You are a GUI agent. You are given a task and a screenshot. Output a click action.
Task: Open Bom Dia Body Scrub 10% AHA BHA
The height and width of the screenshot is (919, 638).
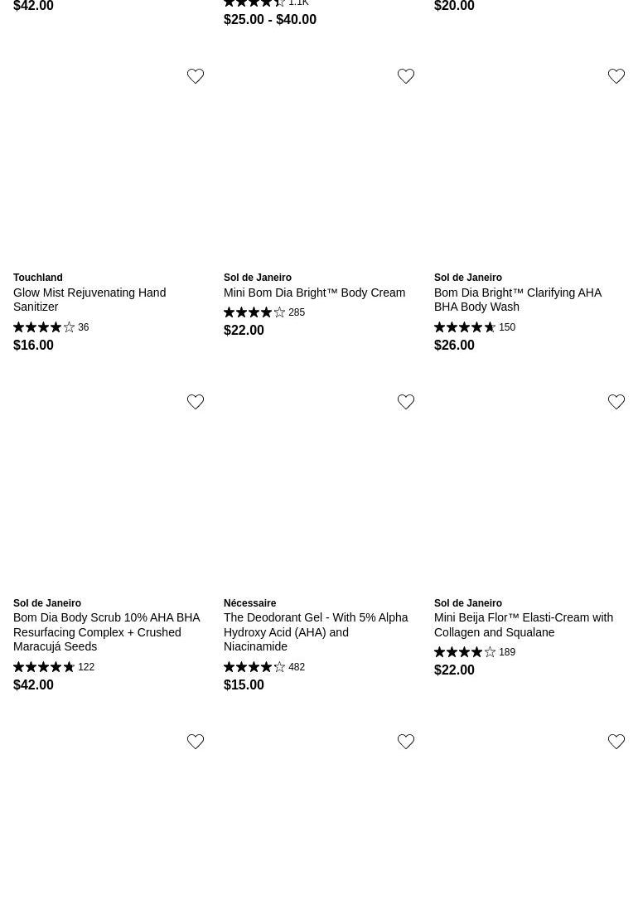coord(106,631)
